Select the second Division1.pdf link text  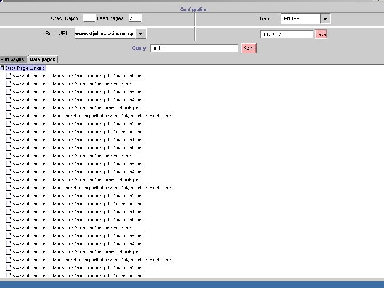point(78,212)
